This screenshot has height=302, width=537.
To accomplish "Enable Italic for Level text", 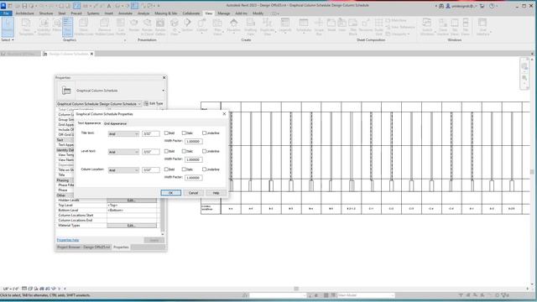I will [184, 151].
